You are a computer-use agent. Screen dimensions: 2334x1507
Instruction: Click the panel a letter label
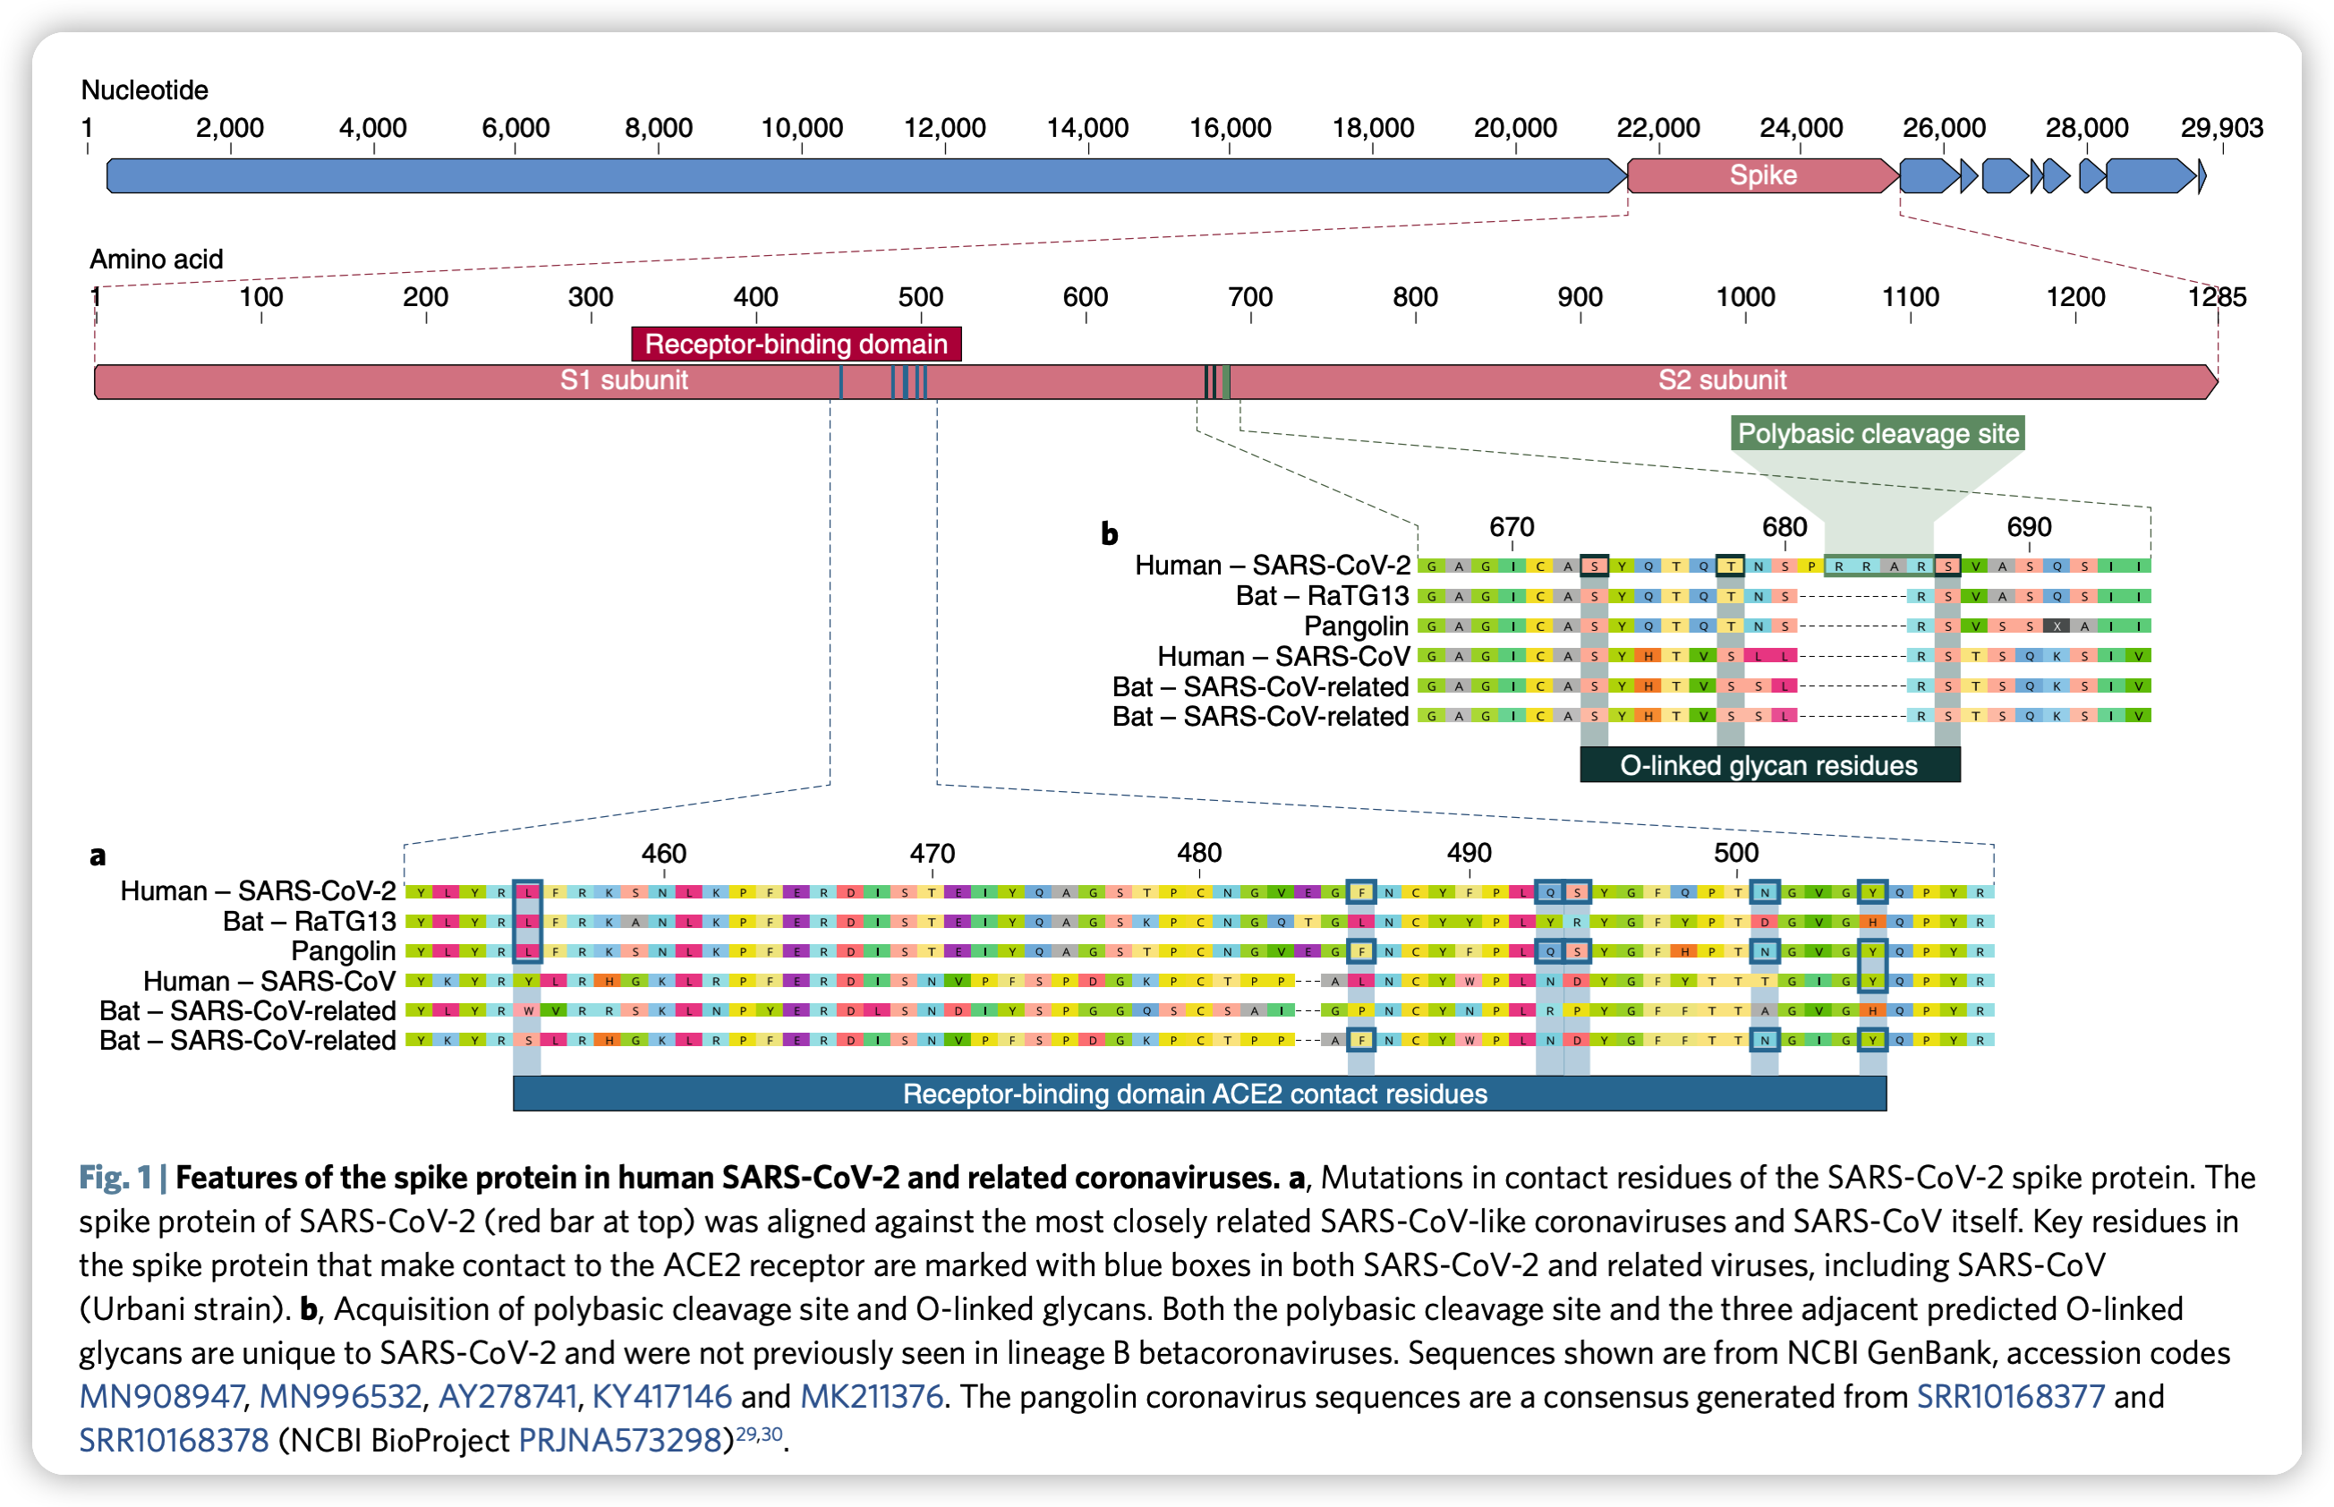click(97, 856)
